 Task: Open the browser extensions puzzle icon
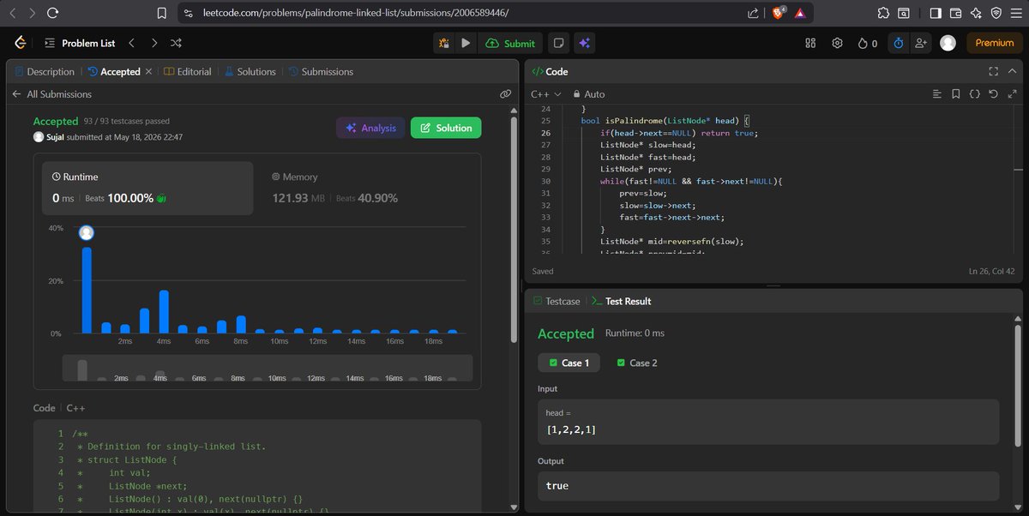pyautogui.click(x=884, y=13)
